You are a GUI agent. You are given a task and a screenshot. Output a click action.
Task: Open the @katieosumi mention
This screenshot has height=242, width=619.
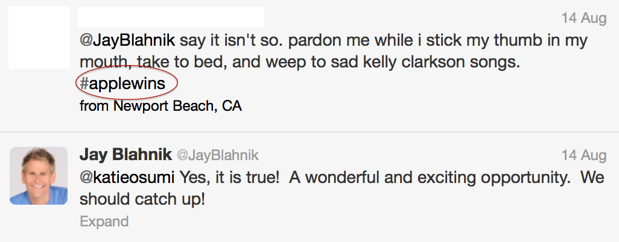tap(127, 178)
